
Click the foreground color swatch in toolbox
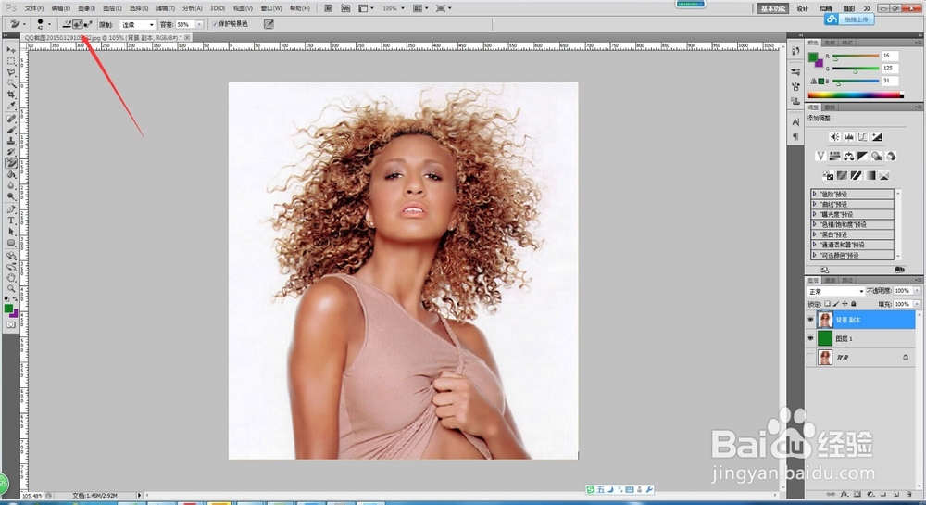(x=8, y=309)
